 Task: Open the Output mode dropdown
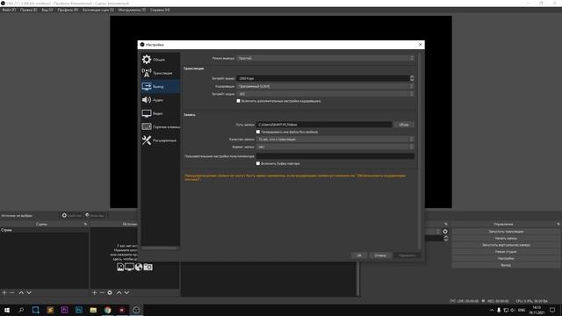(326, 58)
